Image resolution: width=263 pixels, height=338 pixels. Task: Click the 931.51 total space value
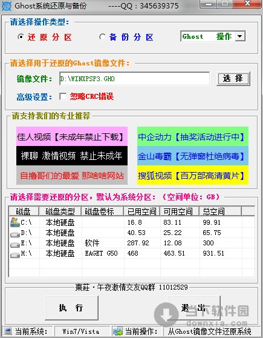[x=213, y=253]
